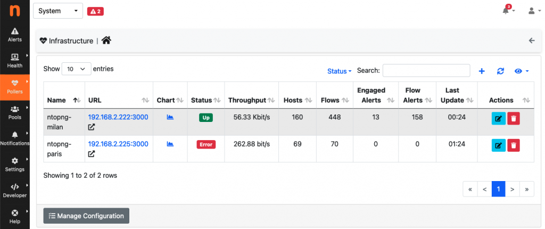Open the notifications bell in header
545x229 pixels.
point(508,10)
